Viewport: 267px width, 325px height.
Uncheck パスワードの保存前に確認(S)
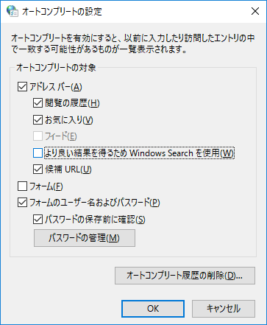38,220
